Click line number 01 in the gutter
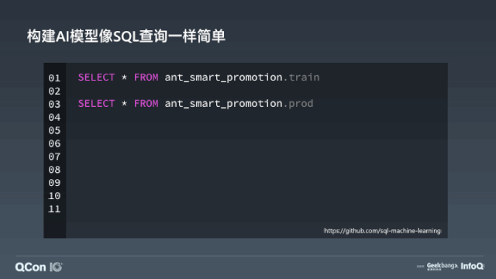The width and height of the screenshot is (496, 279). pyautogui.click(x=54, y=77)
